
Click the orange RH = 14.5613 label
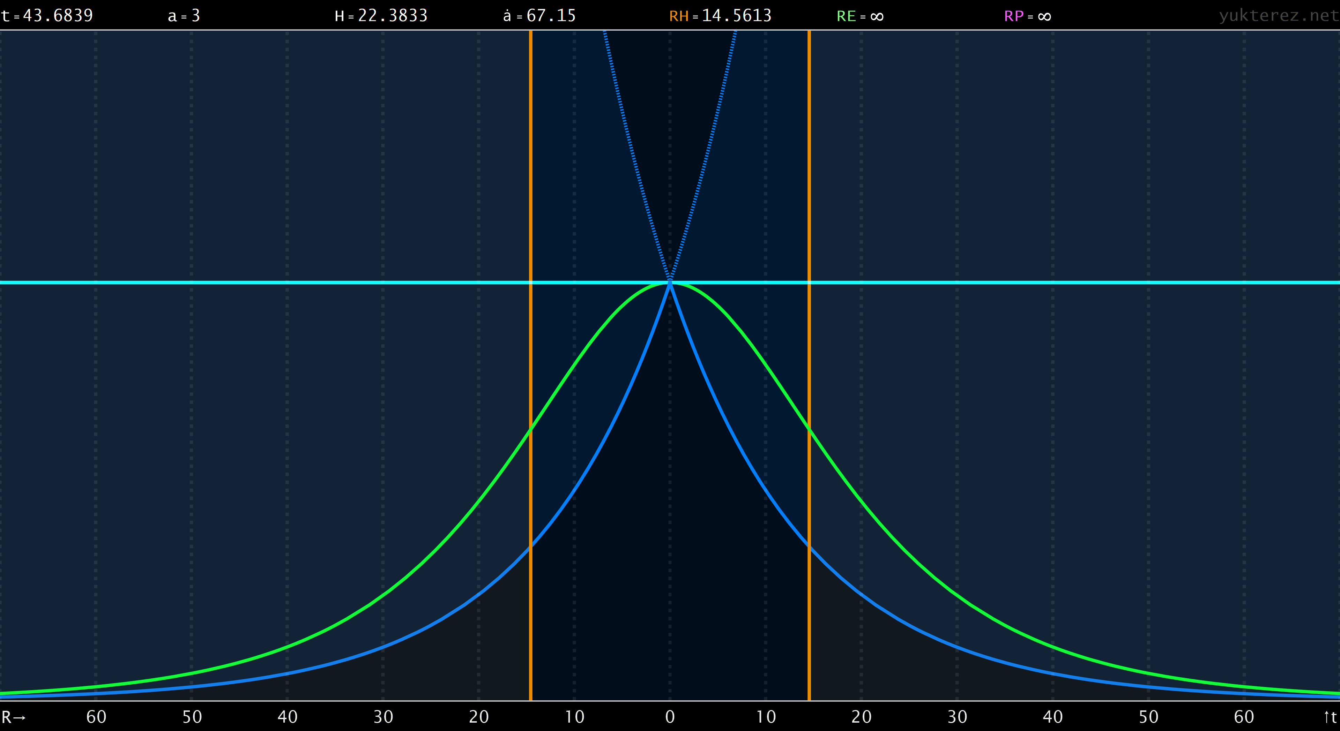click(720, 16)
